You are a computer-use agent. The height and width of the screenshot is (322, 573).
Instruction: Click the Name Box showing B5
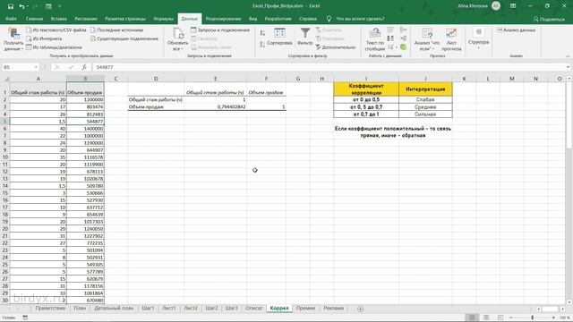pyautogui.click(x=18, y=67)
